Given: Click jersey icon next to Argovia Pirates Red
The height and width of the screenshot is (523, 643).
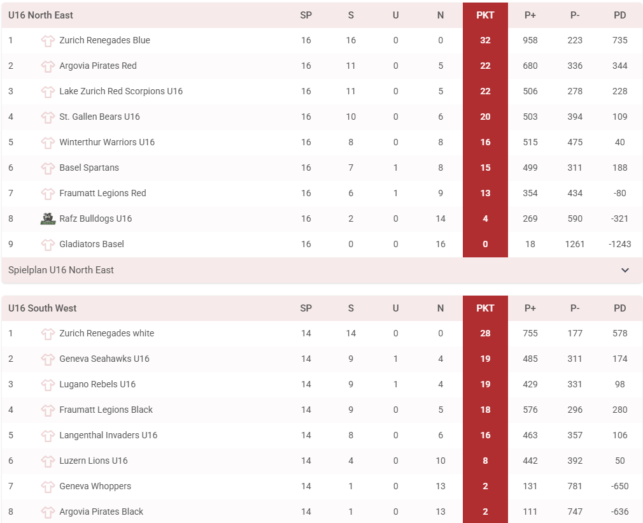Looking at the screenshot, I should 48,66.
